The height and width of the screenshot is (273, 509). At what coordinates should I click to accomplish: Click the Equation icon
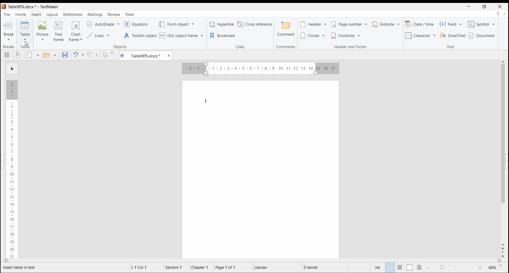coord(127,24)
